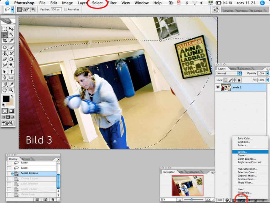
Task: Switch to the Histogram tab
Action: 193,172
